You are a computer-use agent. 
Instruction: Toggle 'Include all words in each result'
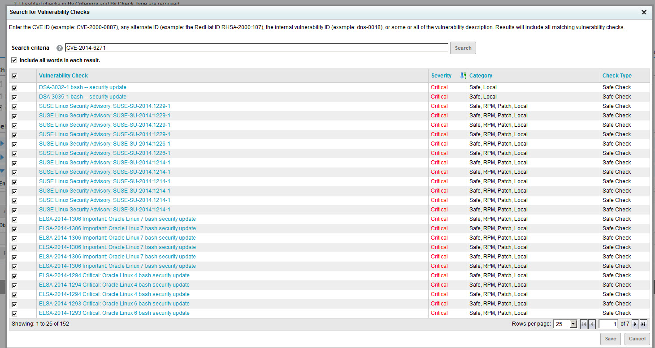click(14, 60)
